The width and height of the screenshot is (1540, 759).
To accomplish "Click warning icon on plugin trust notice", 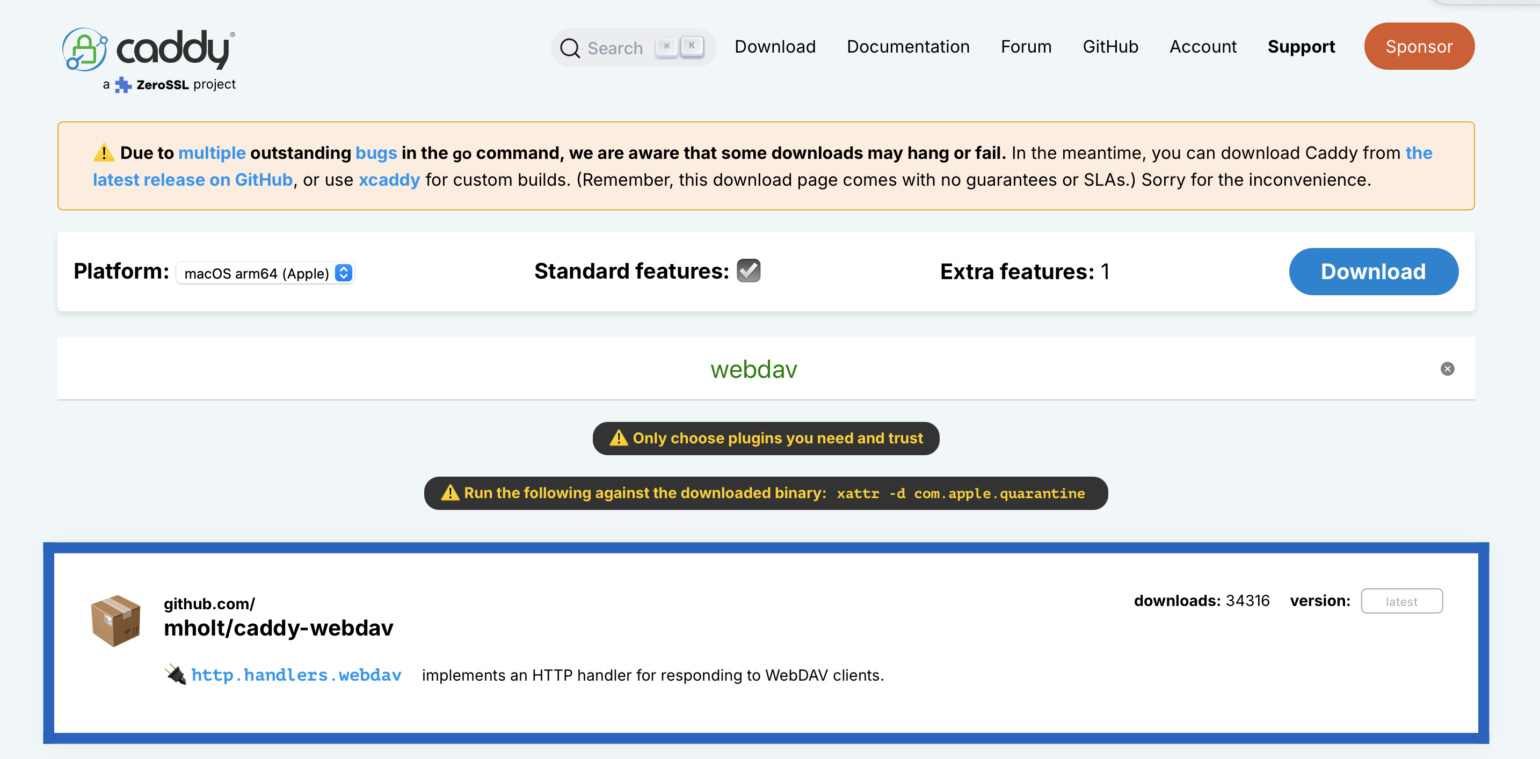I will click(618, 438).
